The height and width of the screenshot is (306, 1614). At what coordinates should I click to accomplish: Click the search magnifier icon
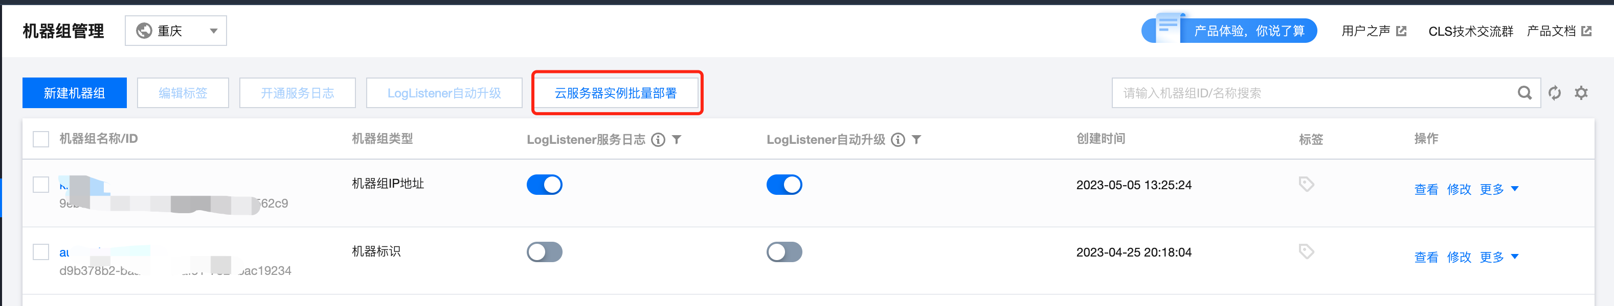point(1525,93)
